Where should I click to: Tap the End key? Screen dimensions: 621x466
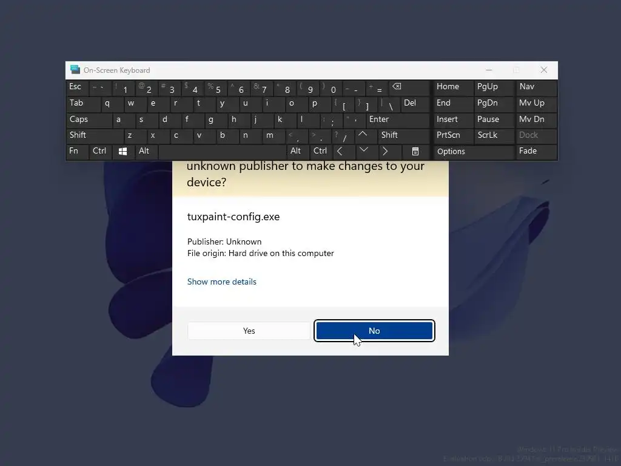pyautogui.click(x=452, y=104)
